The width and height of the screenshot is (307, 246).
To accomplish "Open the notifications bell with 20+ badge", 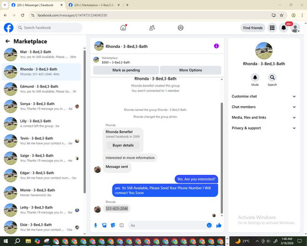I will (284, 28).
